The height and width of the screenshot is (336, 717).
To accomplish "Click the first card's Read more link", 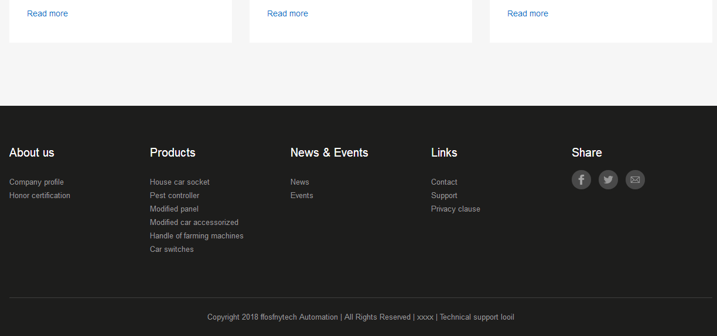I will [x=47, y=13].
